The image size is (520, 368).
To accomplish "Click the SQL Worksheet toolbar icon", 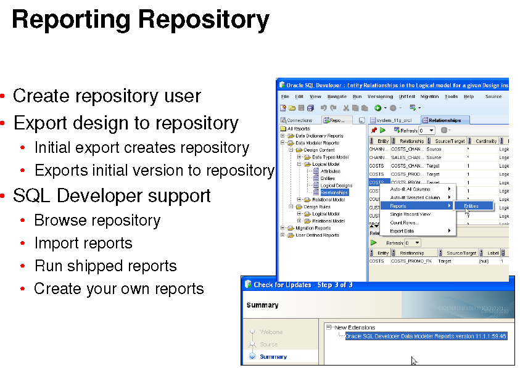I will [x=413, y=107].
